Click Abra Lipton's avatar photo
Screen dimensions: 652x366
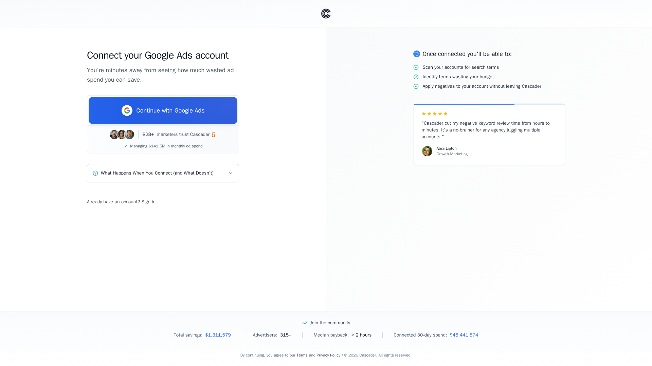coord(427,151)
